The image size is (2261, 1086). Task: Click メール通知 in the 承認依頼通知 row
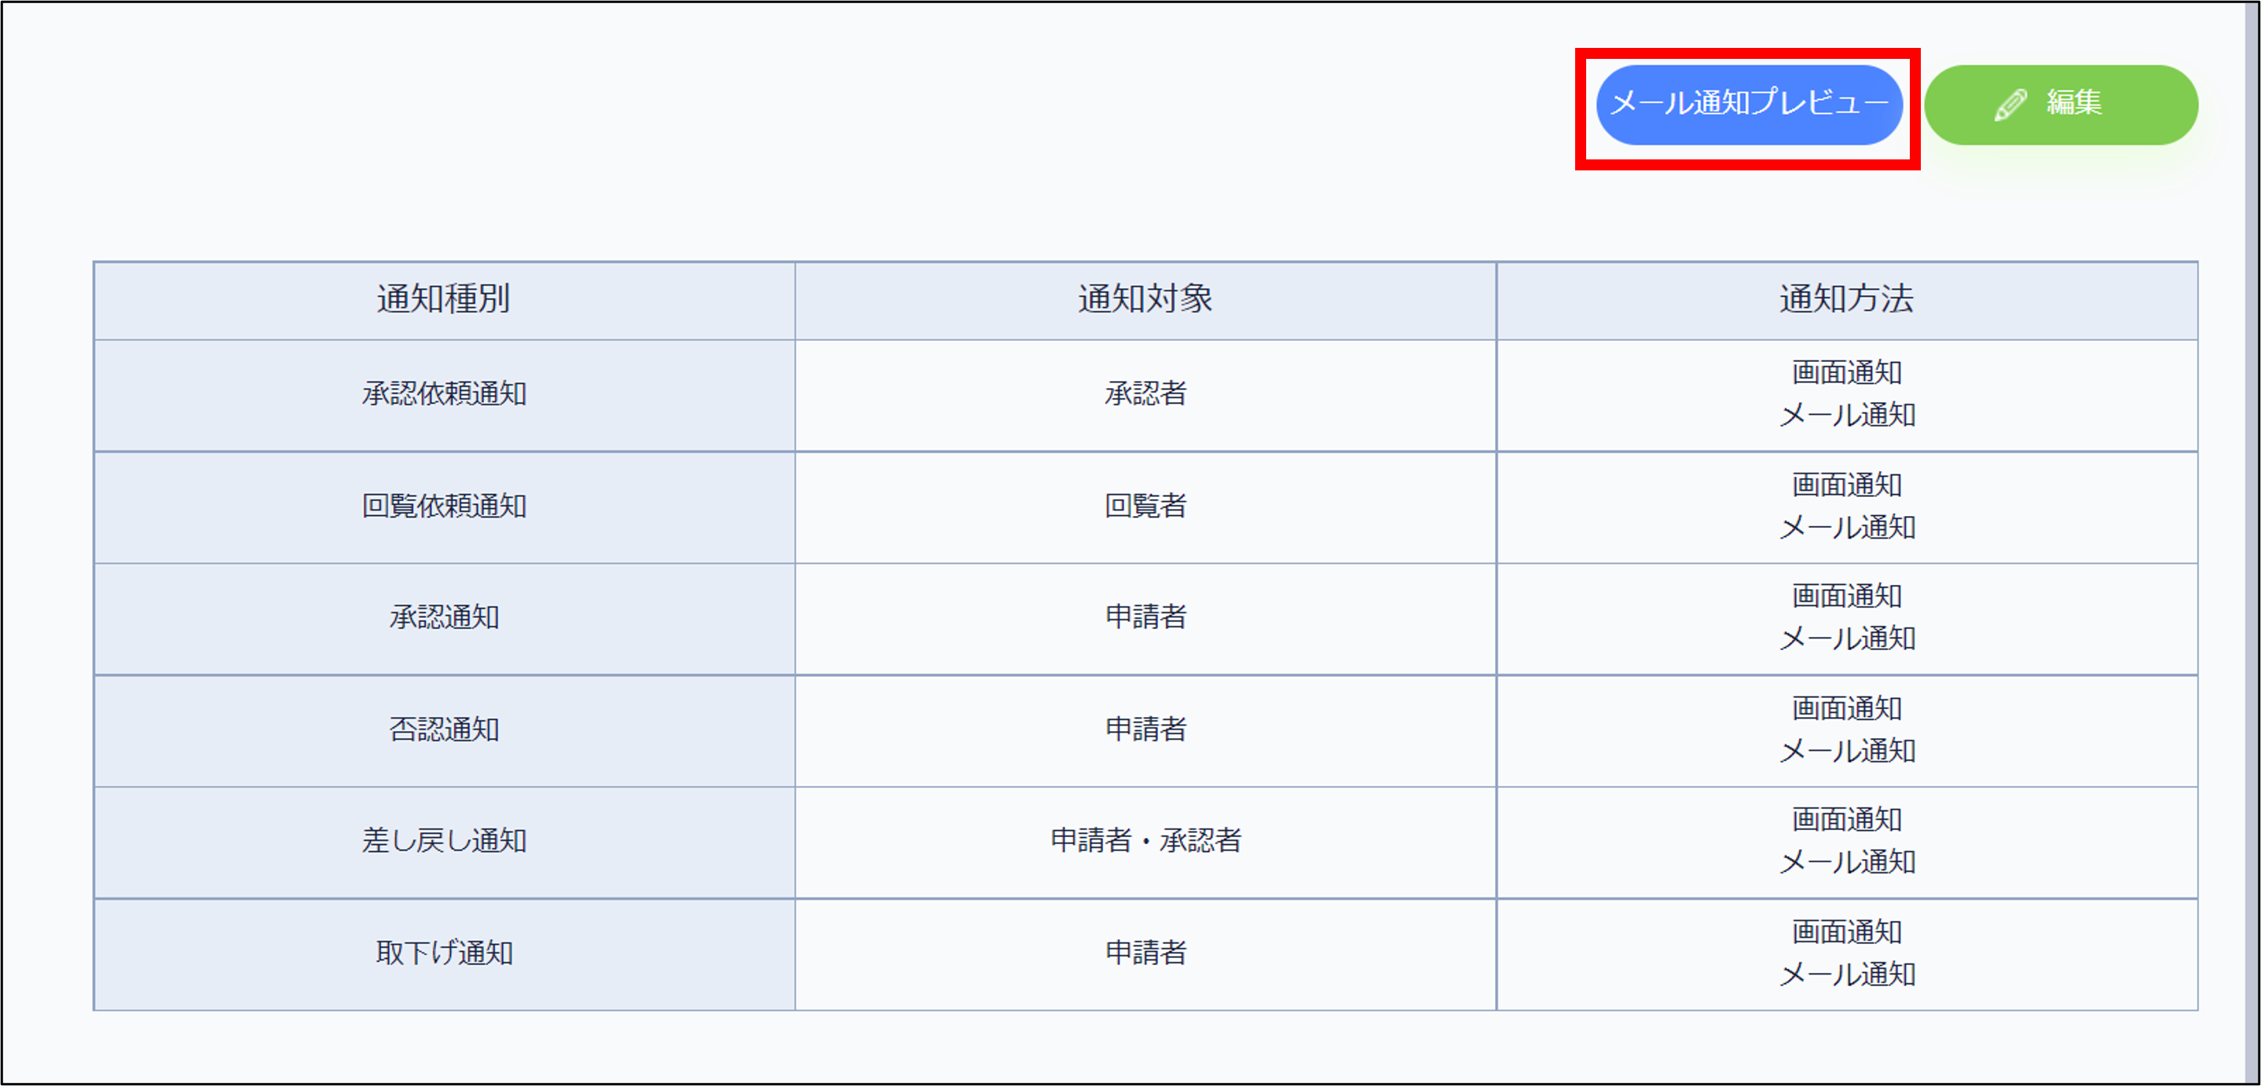point(1847,415)
